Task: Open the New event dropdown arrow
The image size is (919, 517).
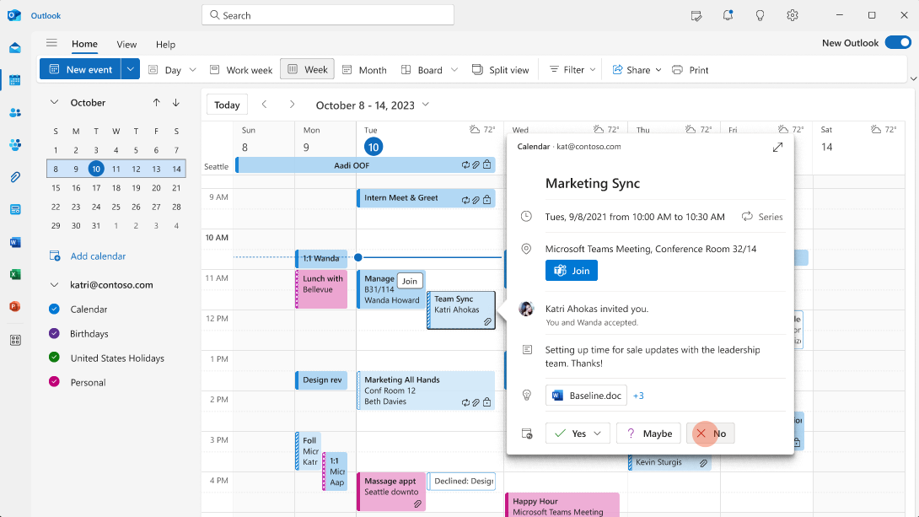Action: 130,70
